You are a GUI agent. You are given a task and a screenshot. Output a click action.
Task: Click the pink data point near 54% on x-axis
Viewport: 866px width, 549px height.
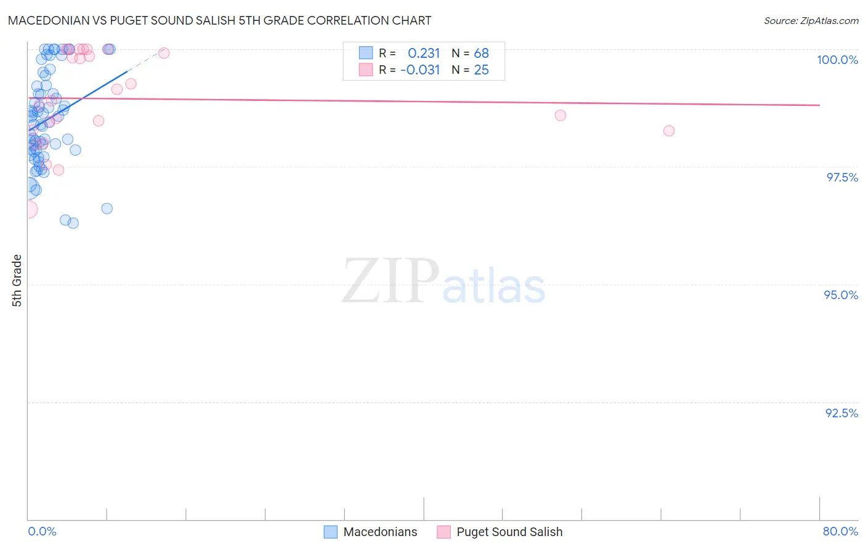[x=560, y=115]
